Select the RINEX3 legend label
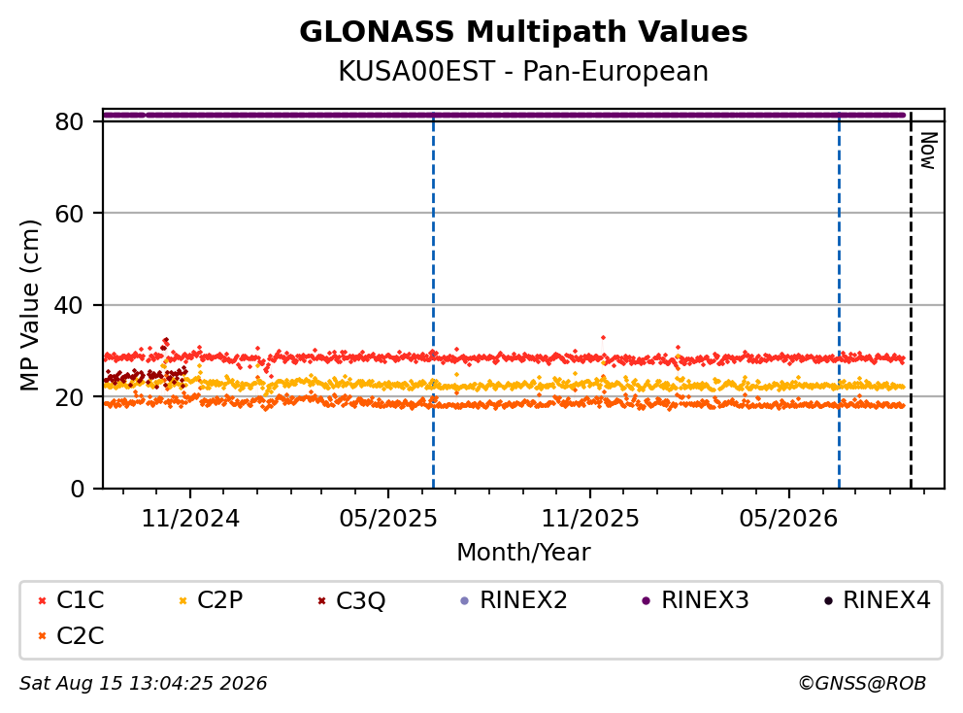The image size is (963, 713). pos(705,600)
